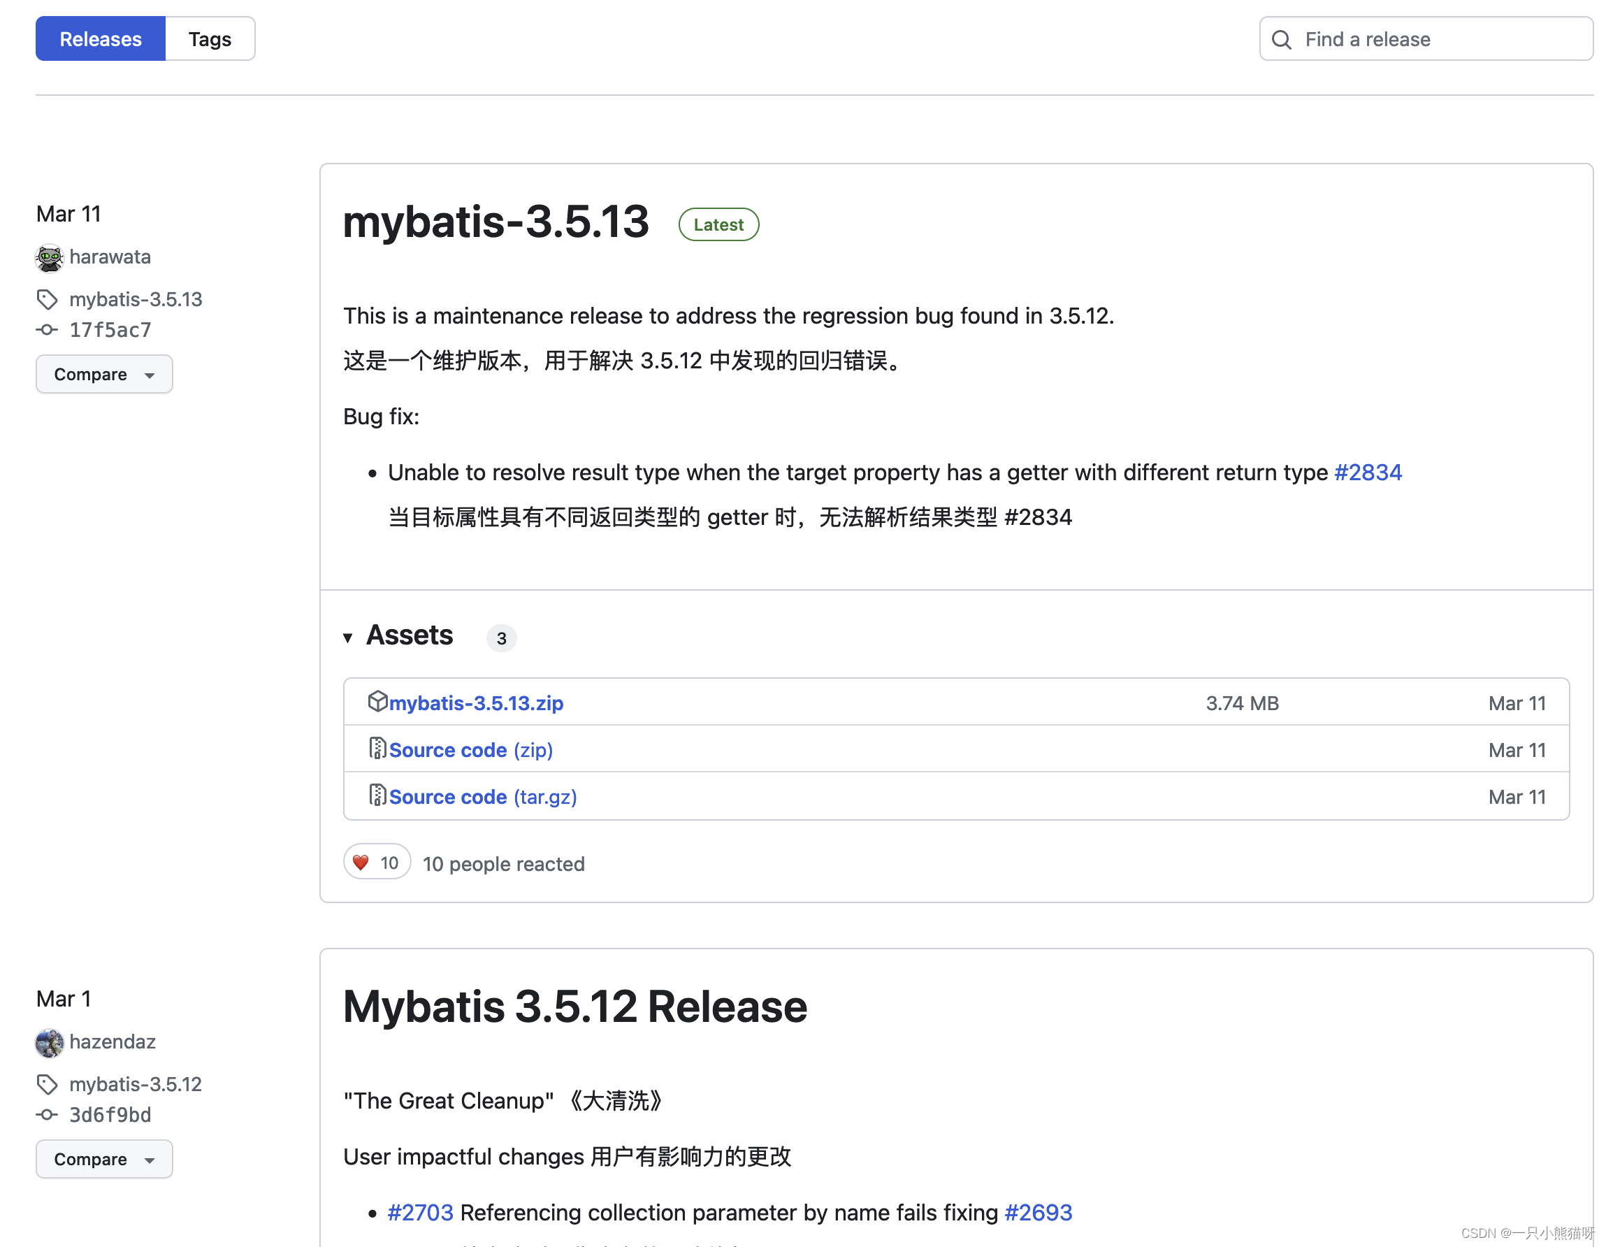The width and height of the screenshot is (1606, 1247).
Task: Click the zip archive icon for mybatis-3.5.13.zip
Action: (x=377, y=703)
